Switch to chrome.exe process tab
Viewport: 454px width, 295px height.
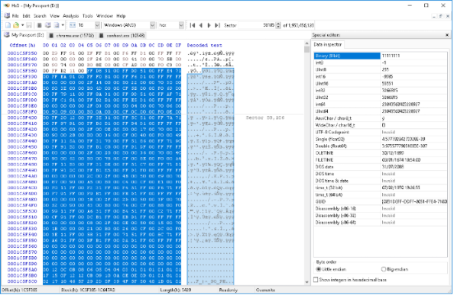(72, 36)
